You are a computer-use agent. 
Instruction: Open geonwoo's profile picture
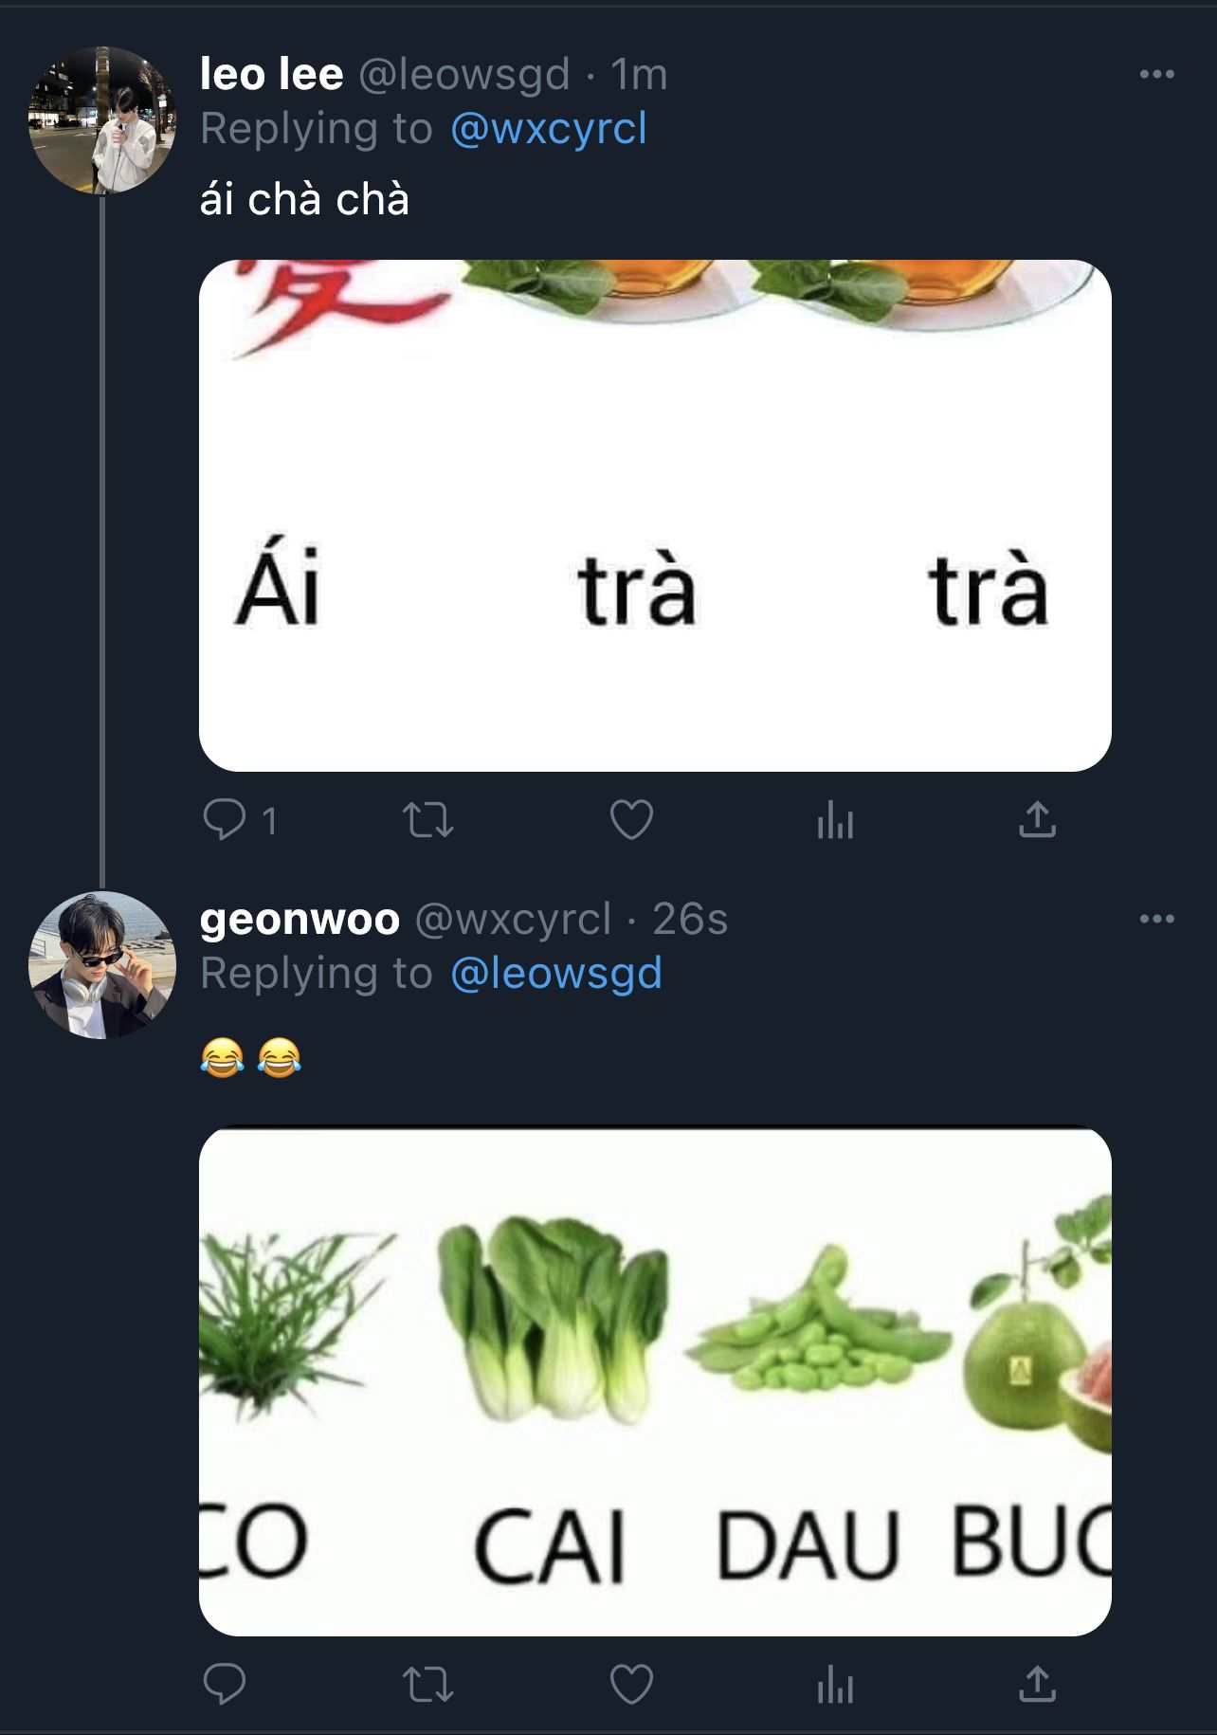[102, 964]
